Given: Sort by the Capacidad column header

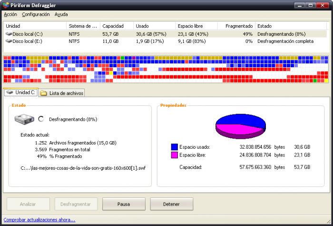Looking at the screenshot, I should [x=117, y=26].
